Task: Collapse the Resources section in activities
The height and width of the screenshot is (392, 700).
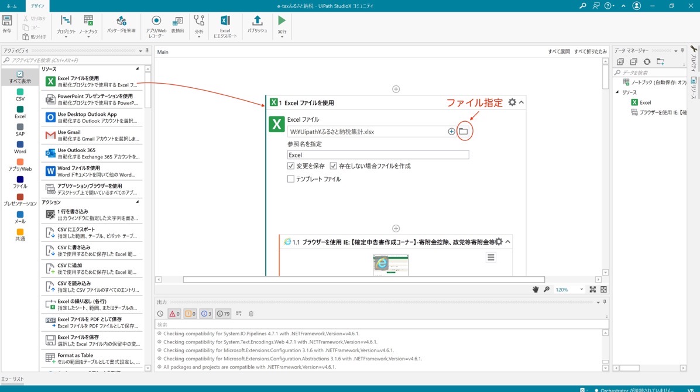Action: point(137,69)
